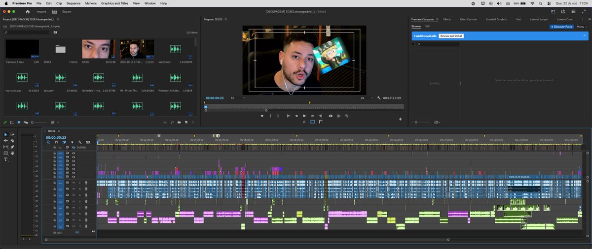Click the find magnifier at the bottom of Project panel

pos(171,122)
